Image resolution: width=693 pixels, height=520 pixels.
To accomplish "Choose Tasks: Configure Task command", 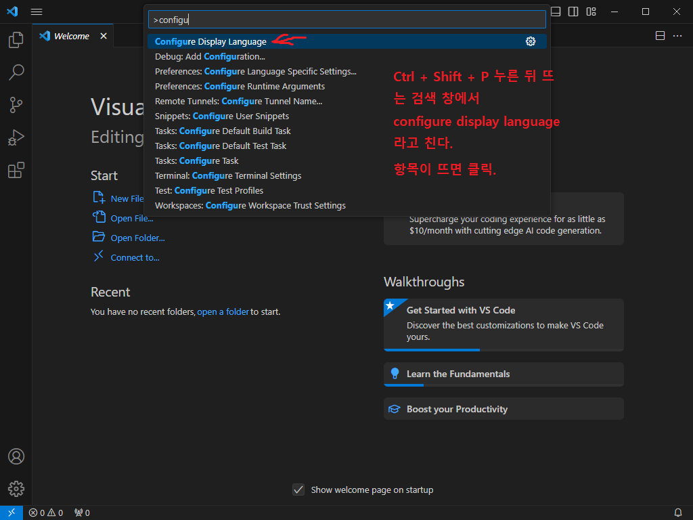I will click(x=347, y=160).
